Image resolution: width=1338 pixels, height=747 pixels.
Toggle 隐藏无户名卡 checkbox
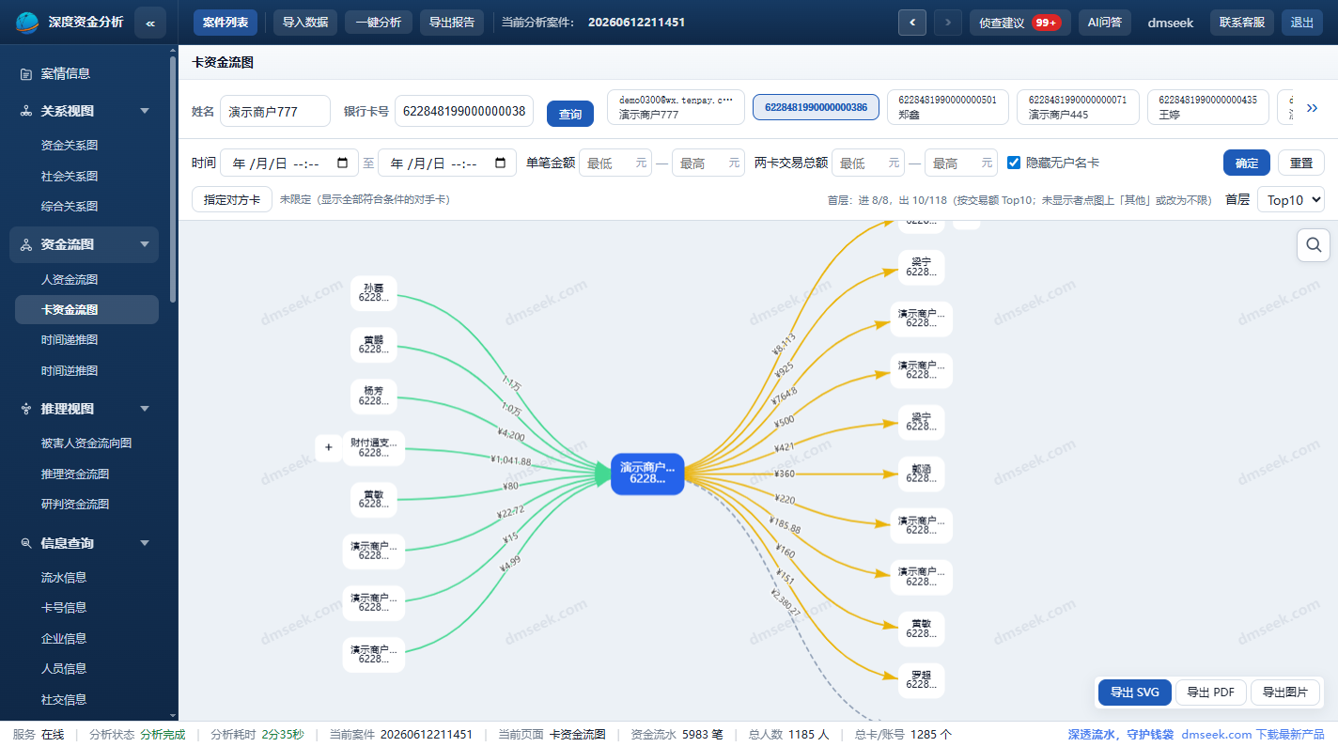coord(1014,163)
